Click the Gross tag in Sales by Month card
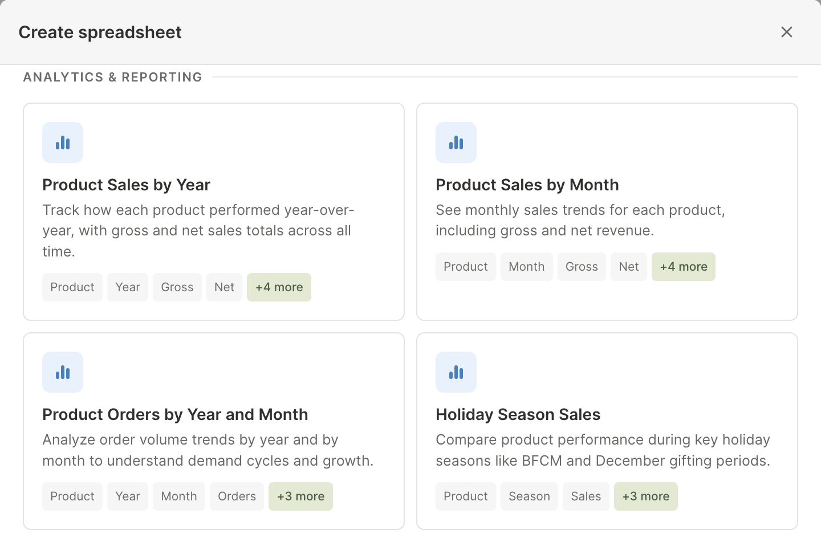The height and width of the screenshot is (538, 821). (582, 267)
